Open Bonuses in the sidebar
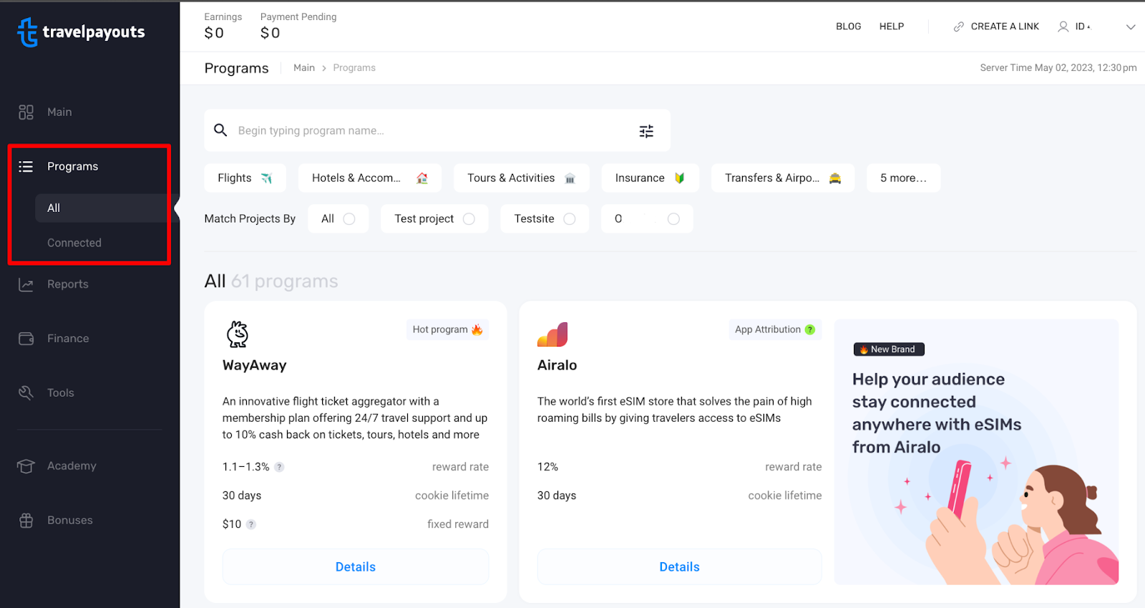This screenshot has height=608, width=1145. pos(70,521)
